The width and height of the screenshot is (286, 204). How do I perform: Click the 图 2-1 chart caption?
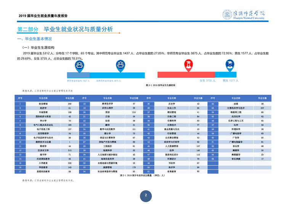point(161,85)
